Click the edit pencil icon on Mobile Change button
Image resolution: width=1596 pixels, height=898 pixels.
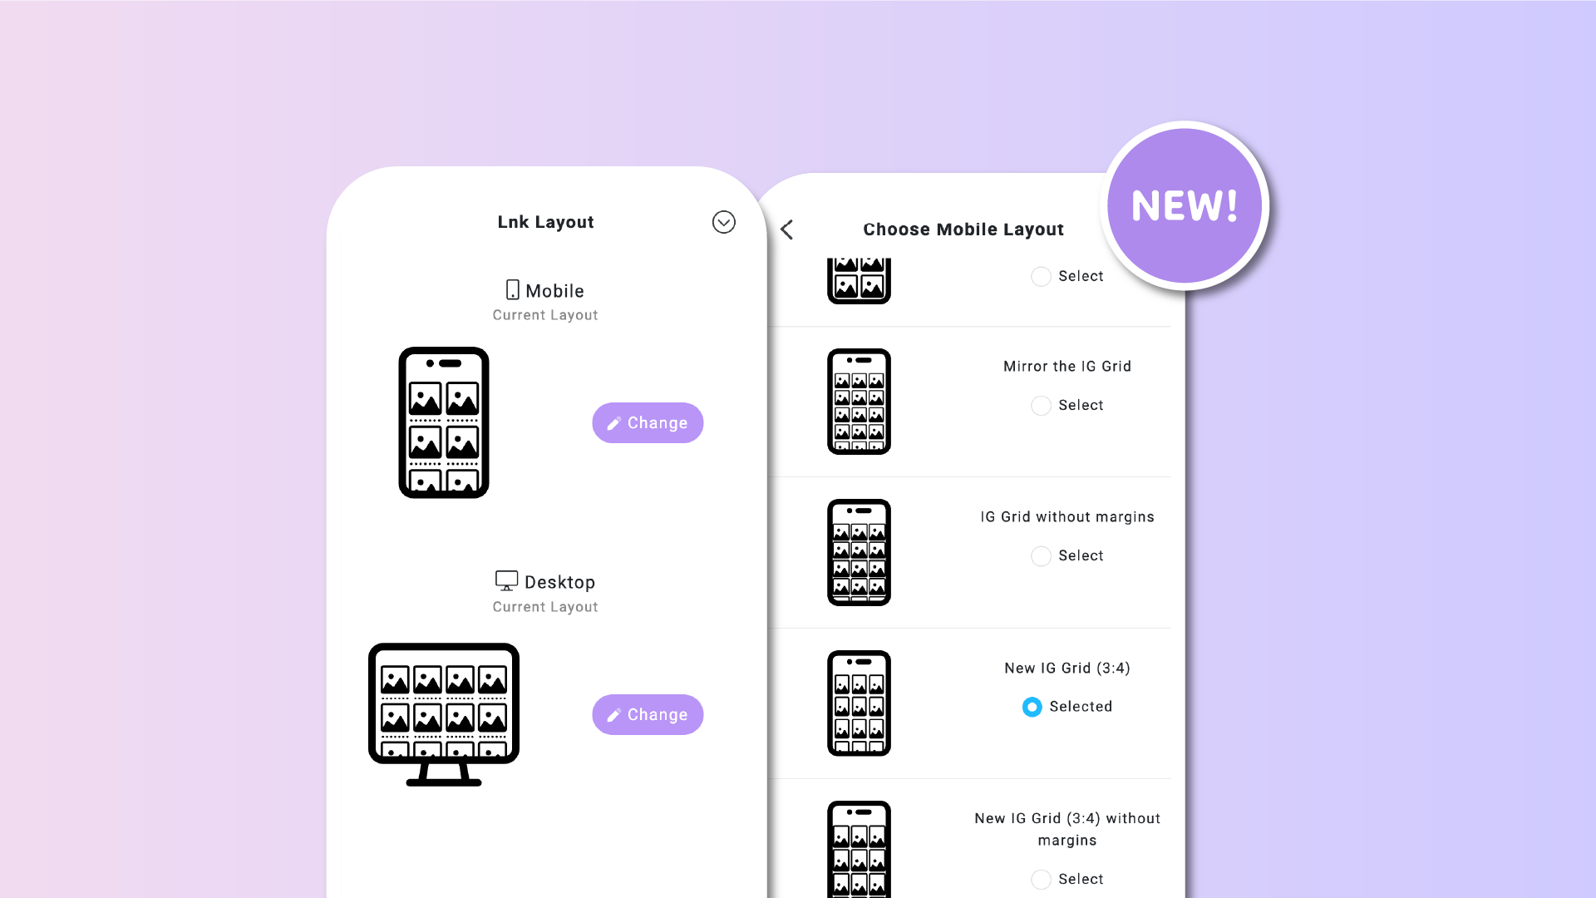pyautogui.click(x=613, y=422)
